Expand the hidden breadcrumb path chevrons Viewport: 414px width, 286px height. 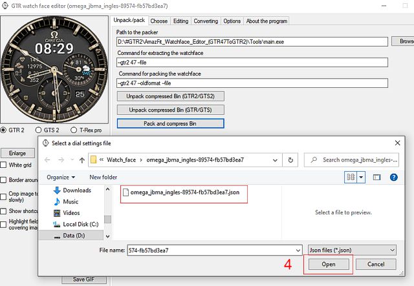(x=102, y=159)
